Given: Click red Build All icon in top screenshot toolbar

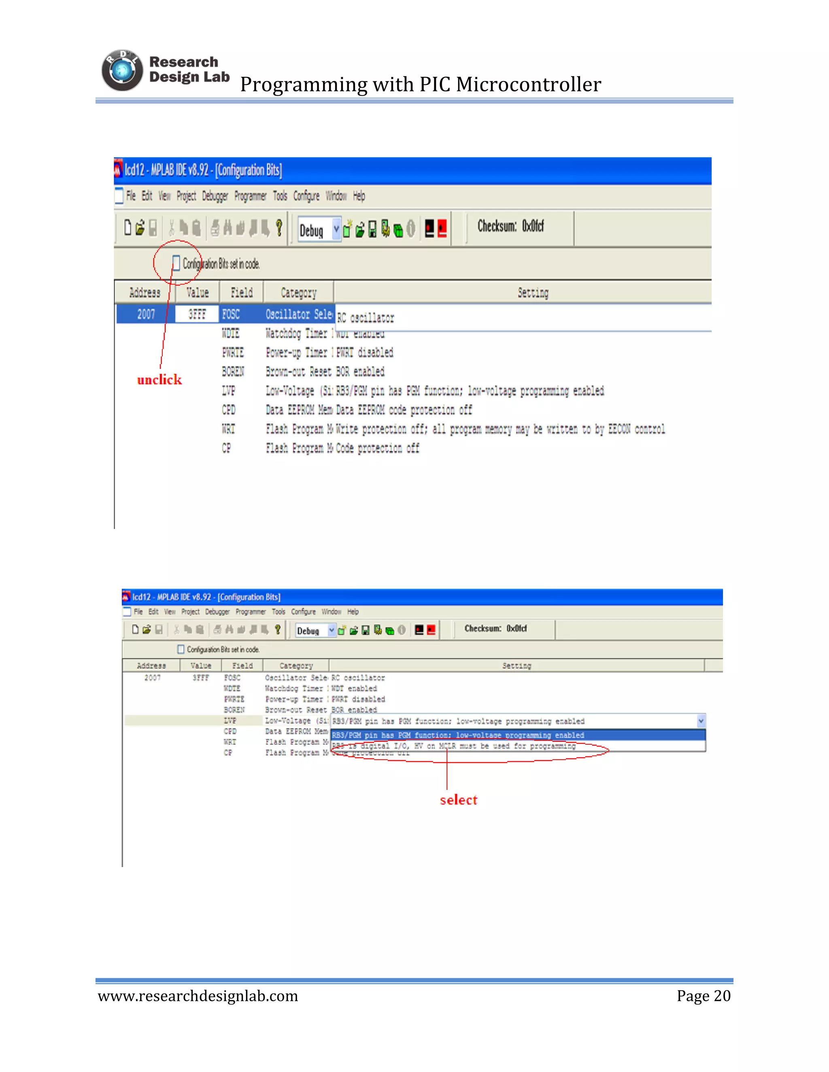Looking at the screenshot, I should coord(442,229).
